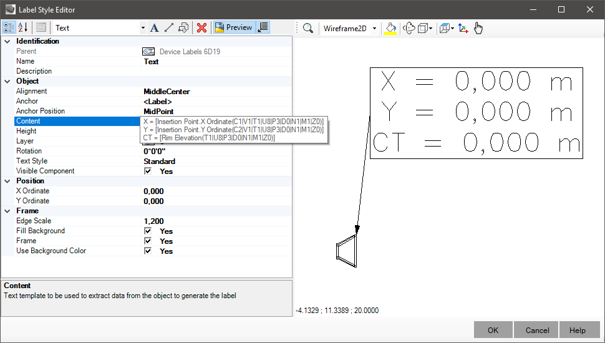Screen dimensions: 605x343
Task: Click the description panel toggle icon
Action: (x=263, y=27)
